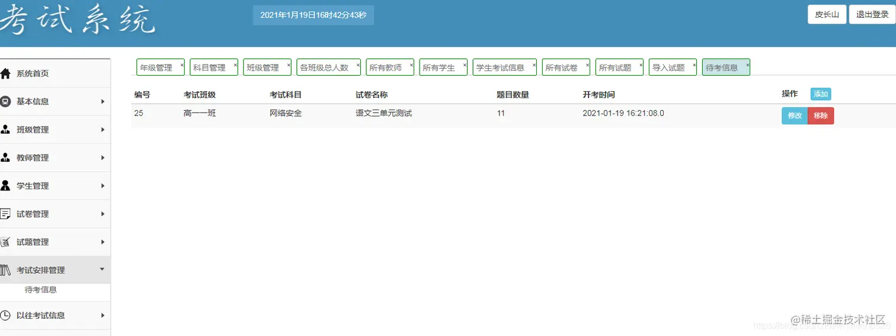The height and width of the screenshot is (336, 896).
Task: Click the 添加 button
Action: point(821,94)
